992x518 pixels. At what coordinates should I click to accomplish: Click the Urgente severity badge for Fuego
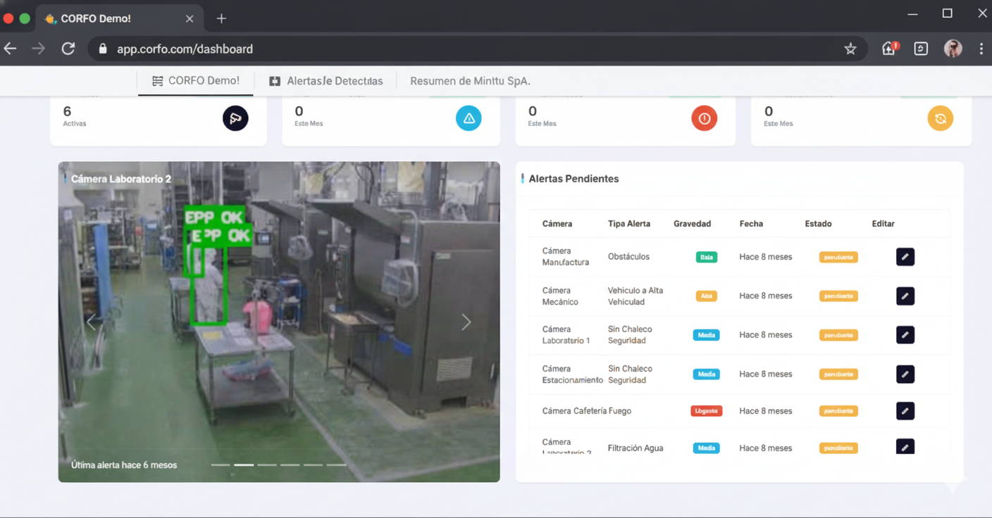click(x=706, y=411)
